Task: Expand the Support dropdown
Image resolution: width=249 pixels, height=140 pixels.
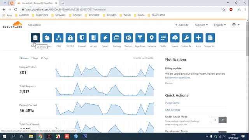Action: point(201,25)
